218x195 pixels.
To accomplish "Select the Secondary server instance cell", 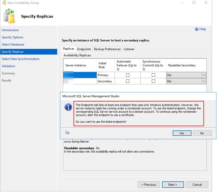I will pos(80,81).
